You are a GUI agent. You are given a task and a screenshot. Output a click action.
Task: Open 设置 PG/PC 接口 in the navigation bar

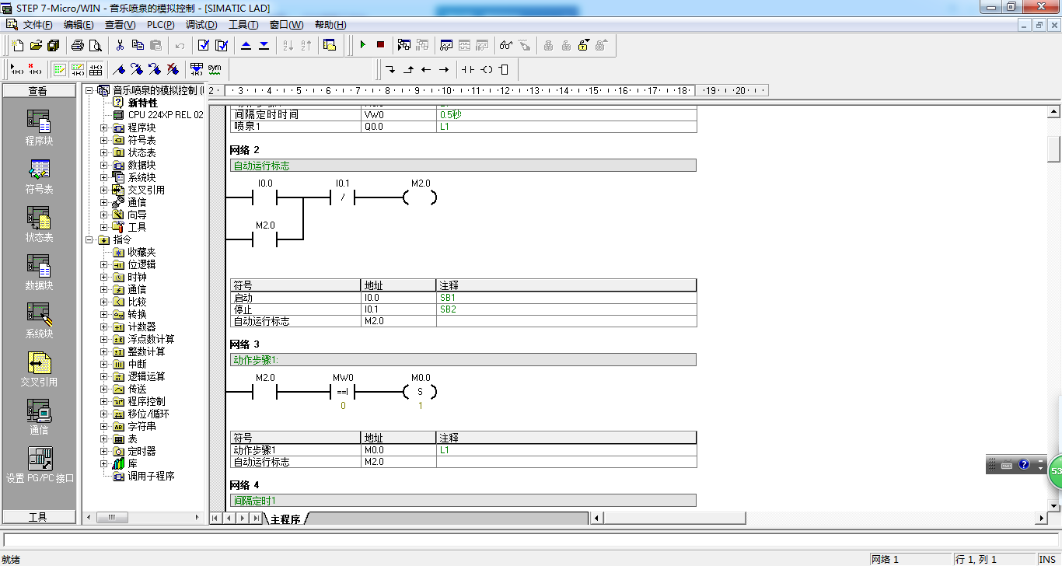[x=40, y=465]
